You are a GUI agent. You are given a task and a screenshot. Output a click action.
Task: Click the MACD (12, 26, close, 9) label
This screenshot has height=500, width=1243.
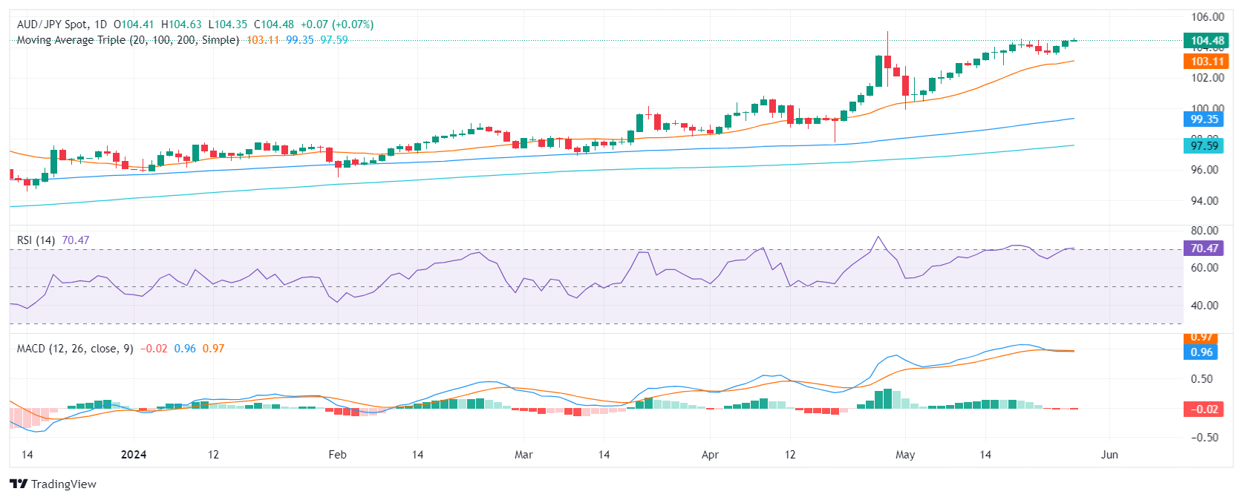[x=75, y=349]
